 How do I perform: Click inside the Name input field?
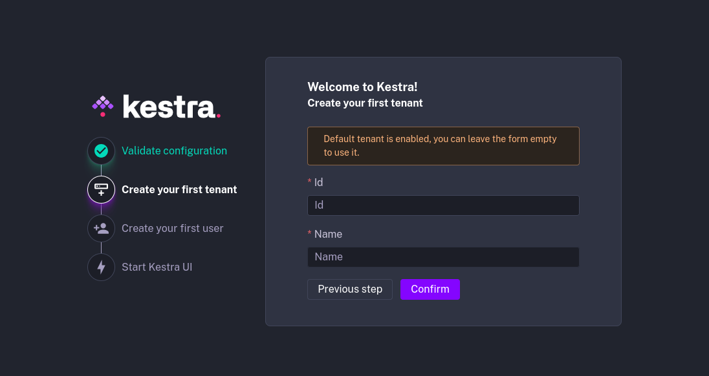coord(443,256)
